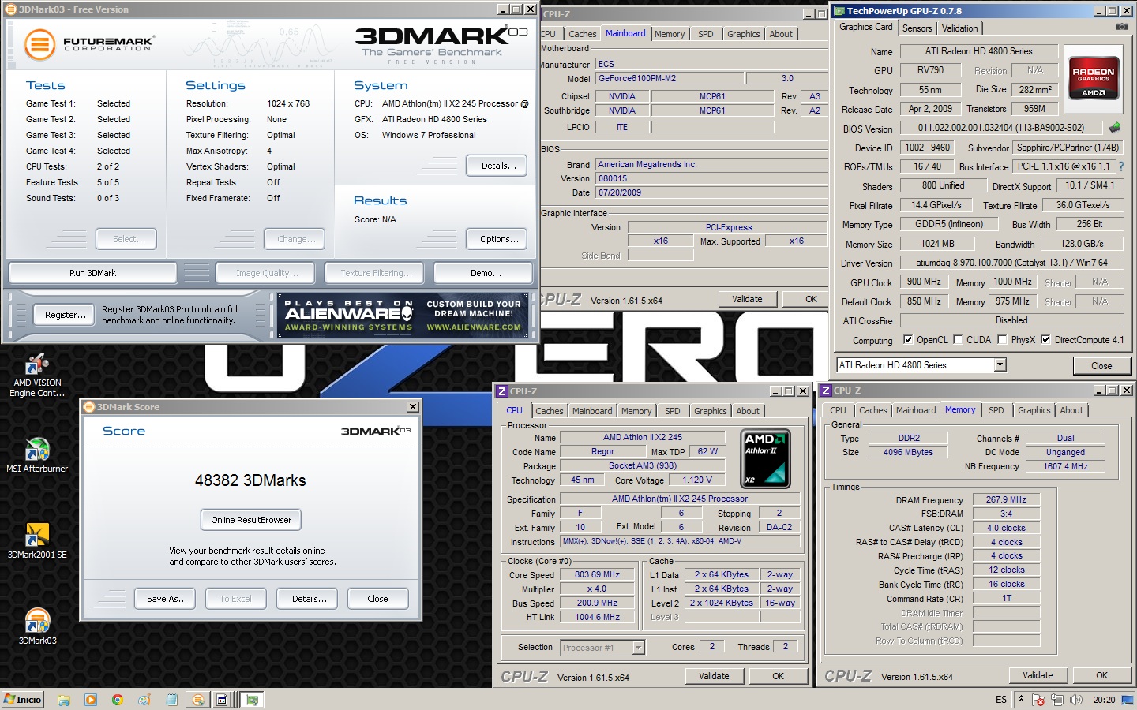Click ES language indicator in taskbar
The image size is (1137, 710).
pos(1001,700)
